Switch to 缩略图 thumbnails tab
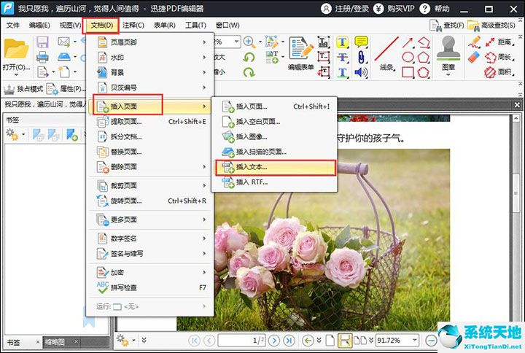 click(55, 342)
